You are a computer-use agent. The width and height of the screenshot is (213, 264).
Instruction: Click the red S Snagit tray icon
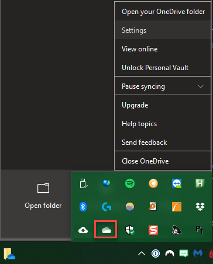click(x=153, y=230)
